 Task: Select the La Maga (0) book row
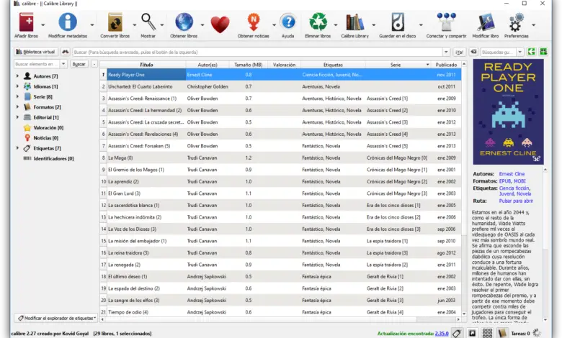point(280,157)
